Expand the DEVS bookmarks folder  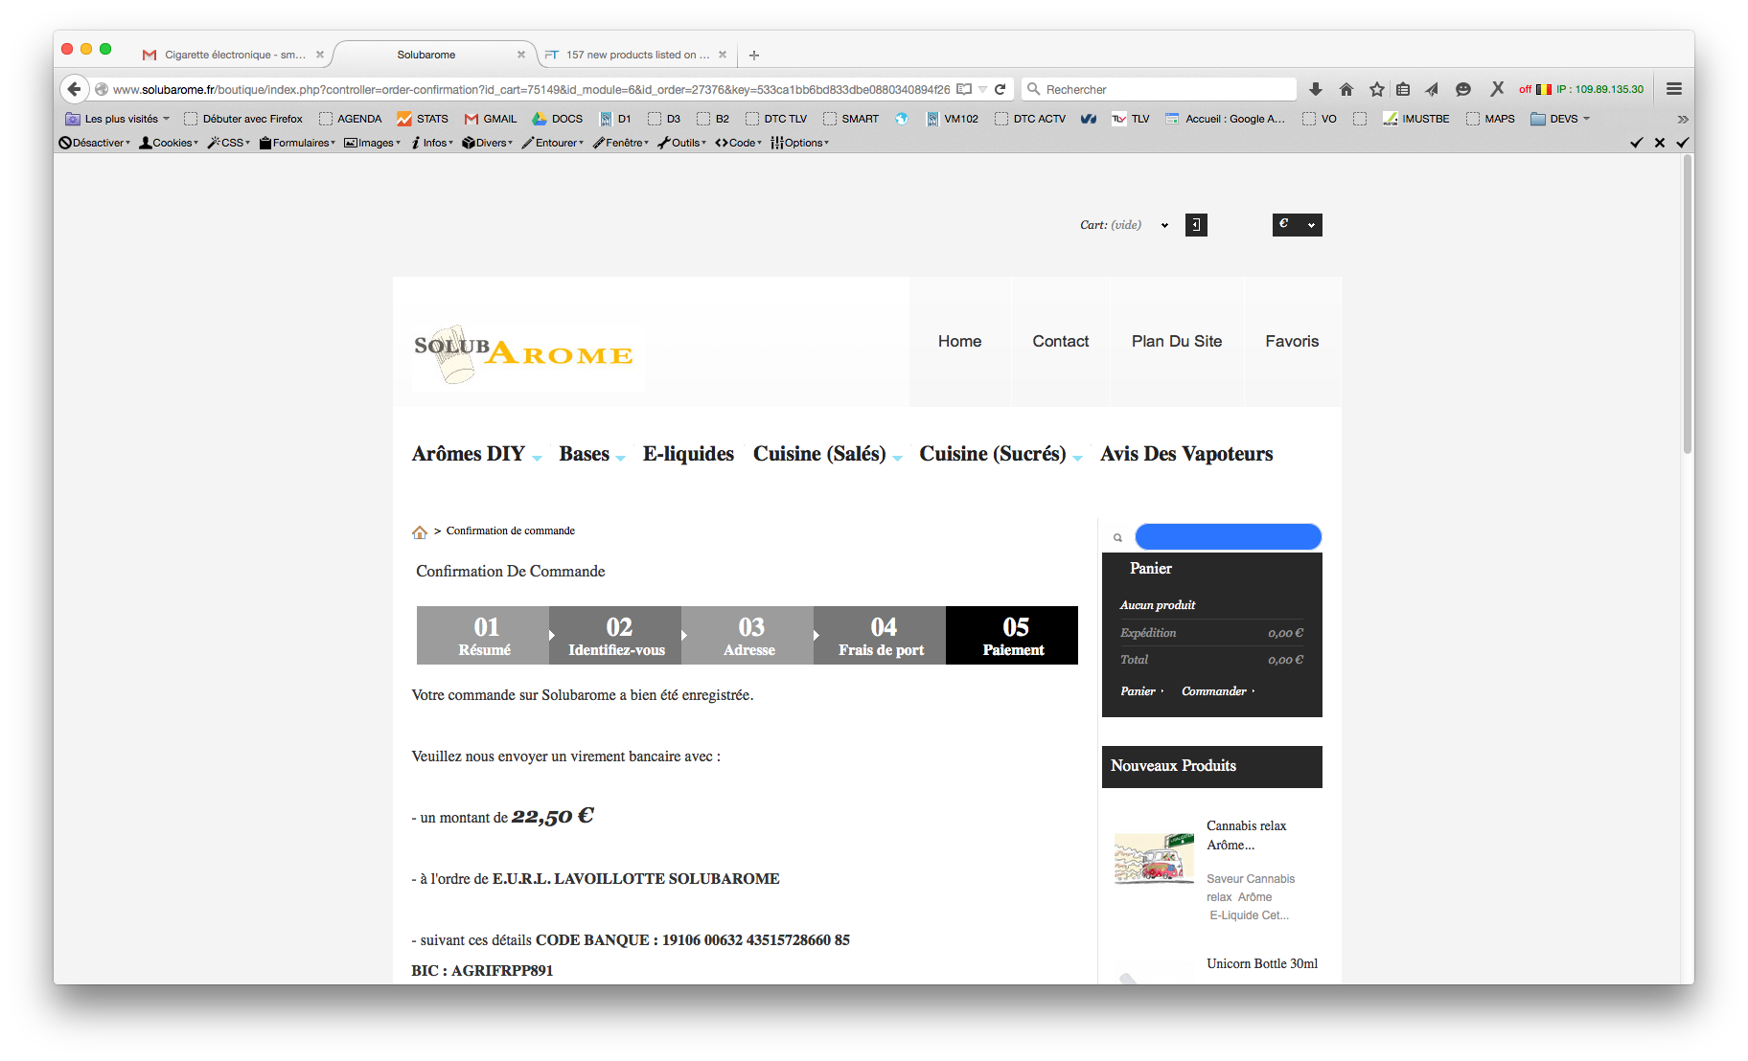tap(1560, 119)
